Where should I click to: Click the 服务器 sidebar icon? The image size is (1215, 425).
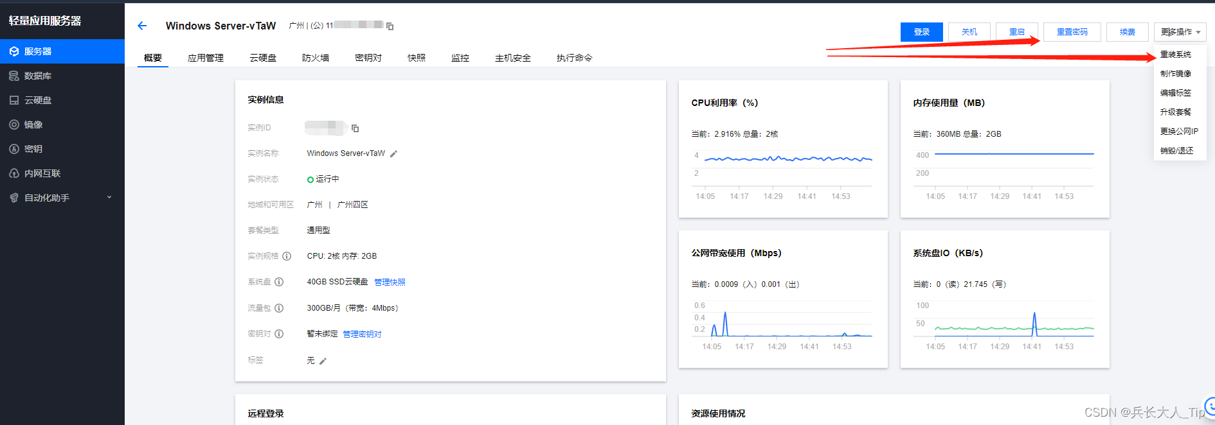coord(14,51)
